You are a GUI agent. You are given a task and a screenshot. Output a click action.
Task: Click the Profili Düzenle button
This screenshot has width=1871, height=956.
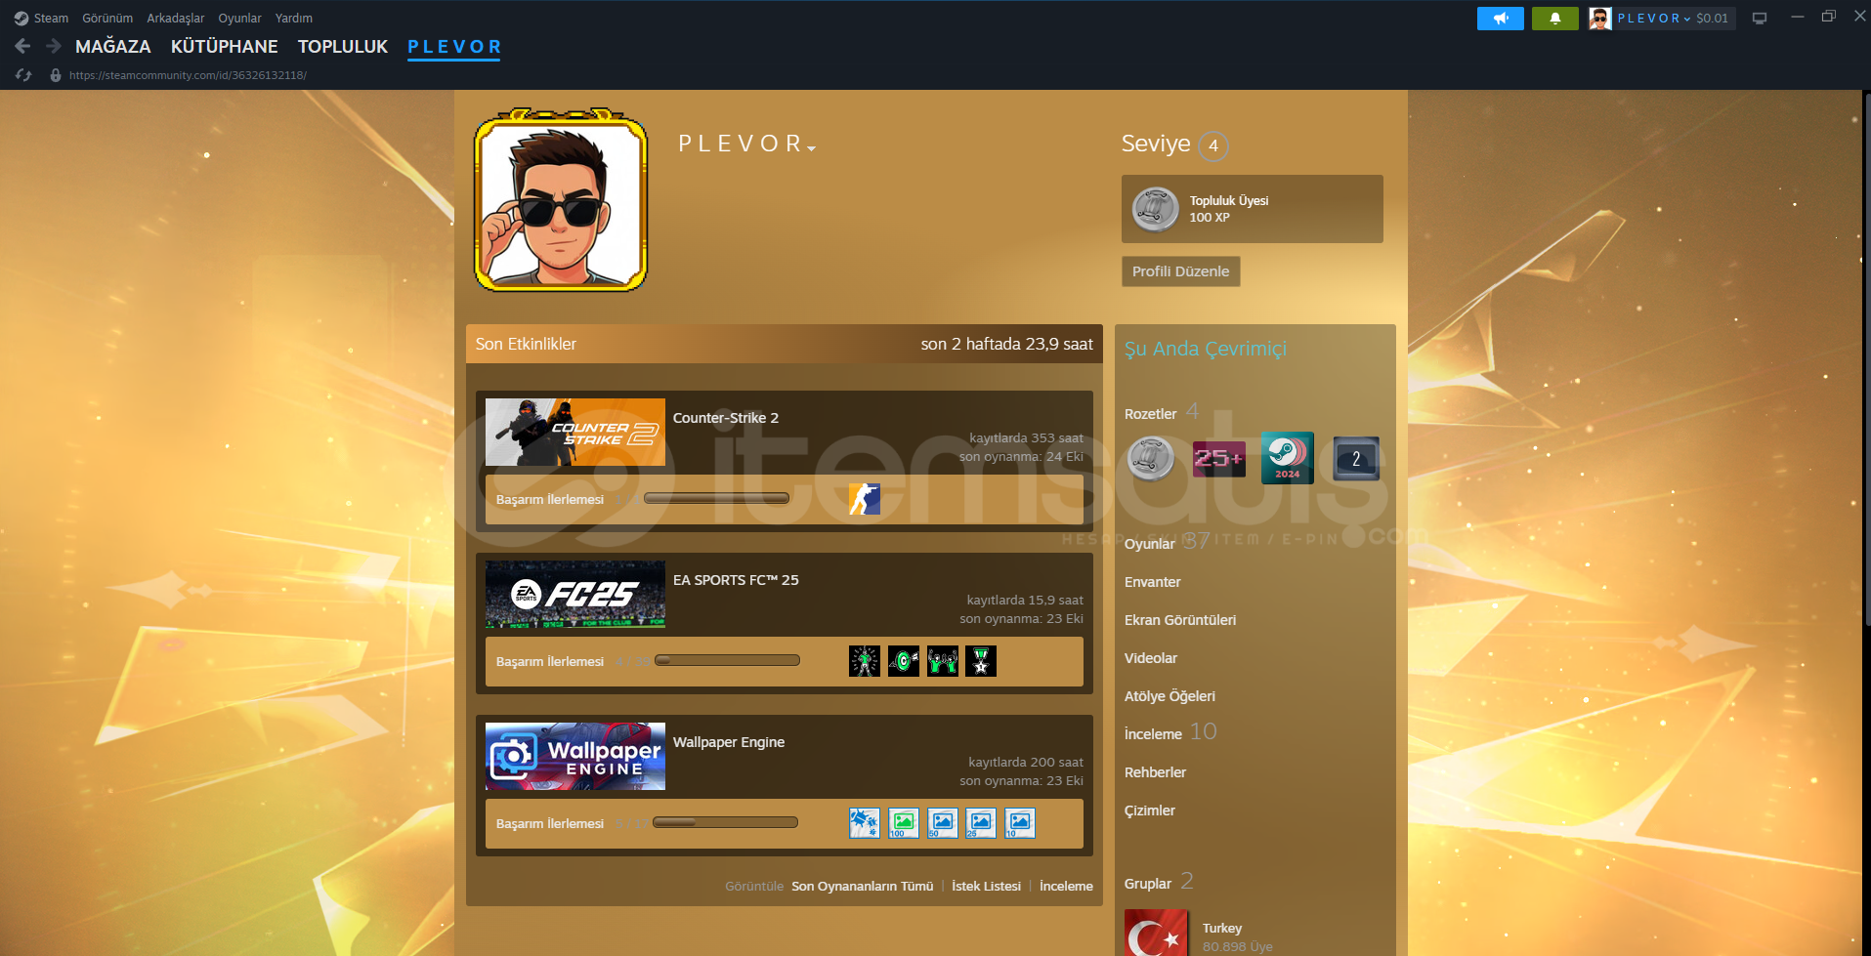(x=1181, y=271)
